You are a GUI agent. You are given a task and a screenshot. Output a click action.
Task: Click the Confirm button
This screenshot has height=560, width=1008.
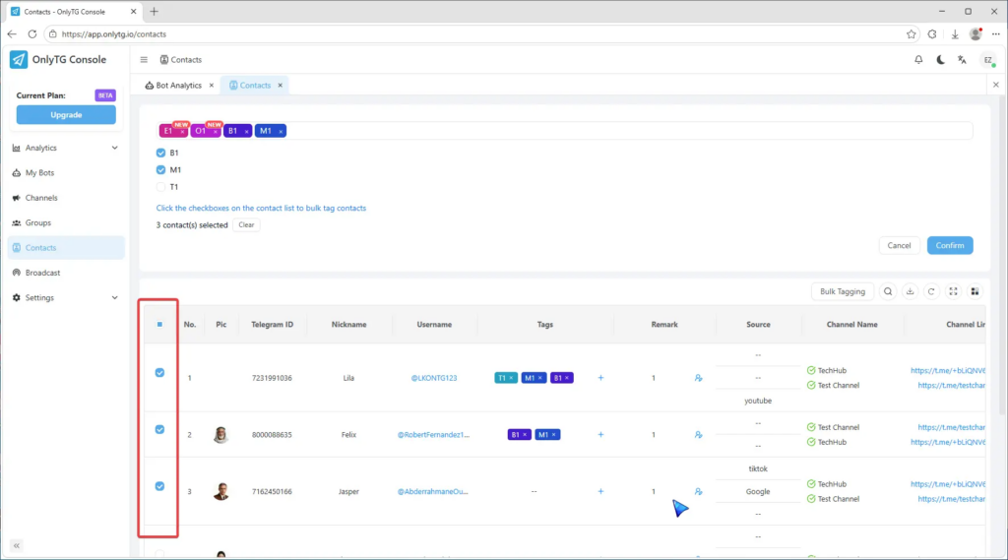tap(949, 245)
